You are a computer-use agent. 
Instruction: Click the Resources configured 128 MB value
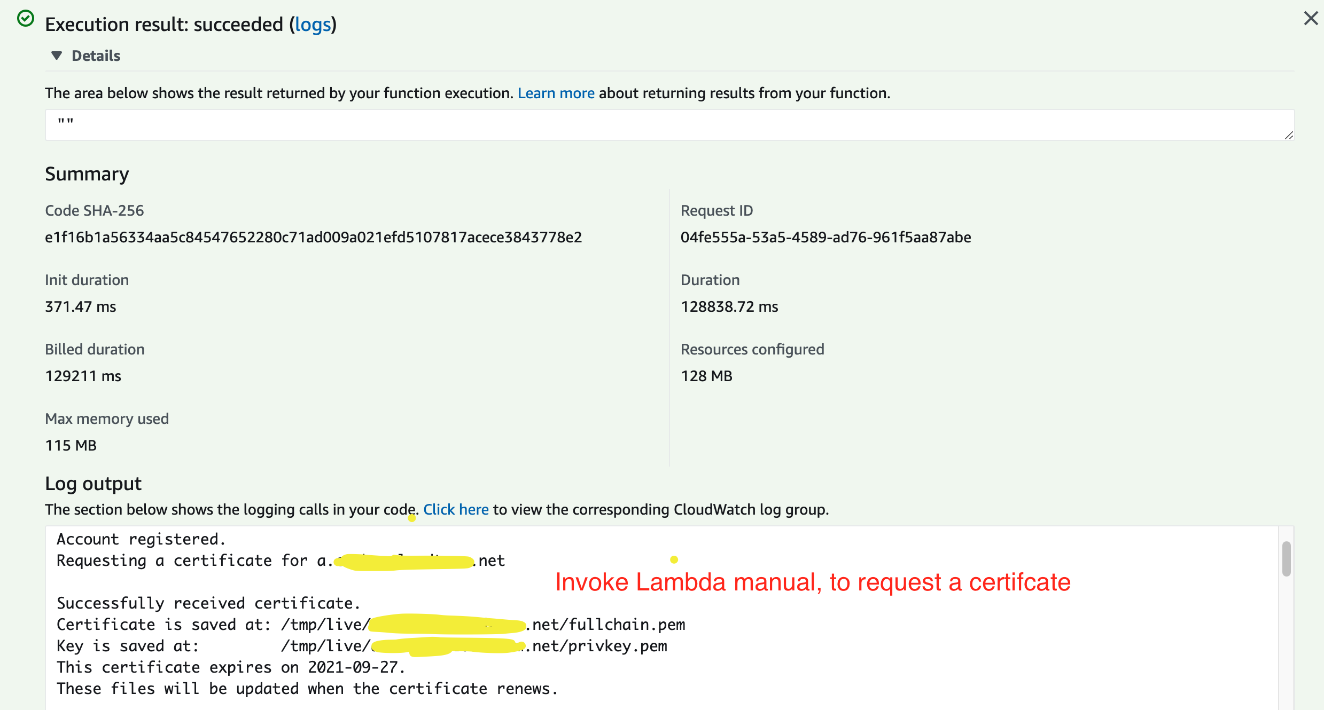point(706,376)
